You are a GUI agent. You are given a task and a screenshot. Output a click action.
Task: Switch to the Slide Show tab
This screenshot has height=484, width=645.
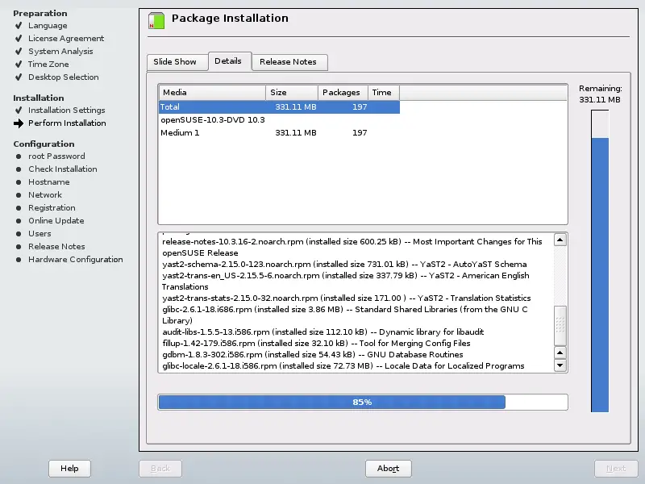click(177, 62)
